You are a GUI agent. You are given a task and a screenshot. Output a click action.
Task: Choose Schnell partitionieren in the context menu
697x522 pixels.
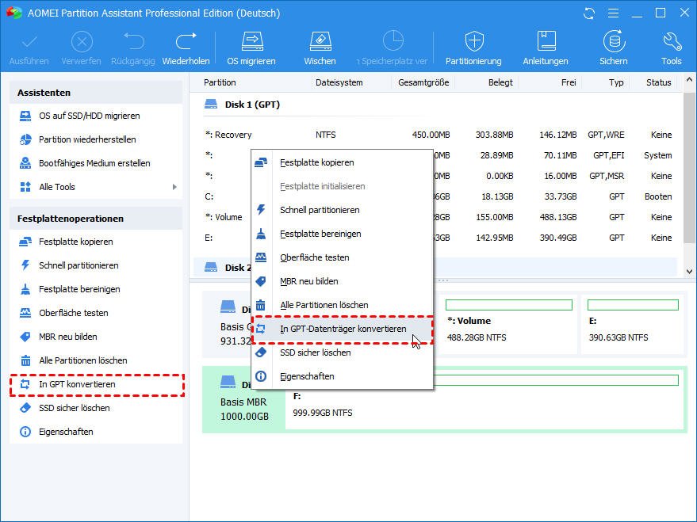tap(342, 210)
